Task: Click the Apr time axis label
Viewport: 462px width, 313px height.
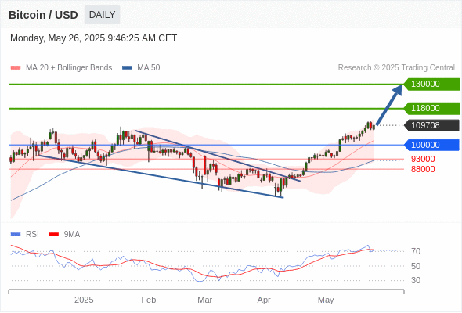Action: (x=264, y=300)
